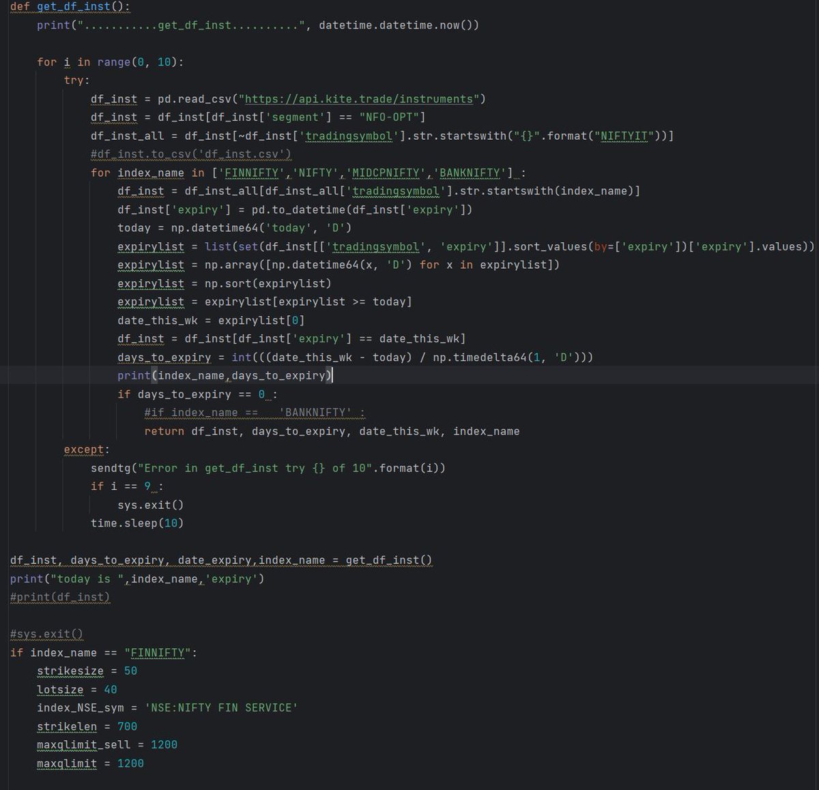Click print(index_name,days_to_expiry) line
The image size is (819, 790).
[x=225, y=375]
